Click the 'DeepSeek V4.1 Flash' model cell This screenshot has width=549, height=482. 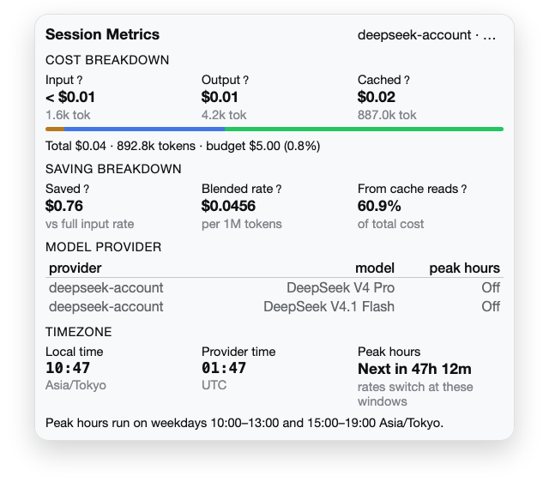coord(329,307)
